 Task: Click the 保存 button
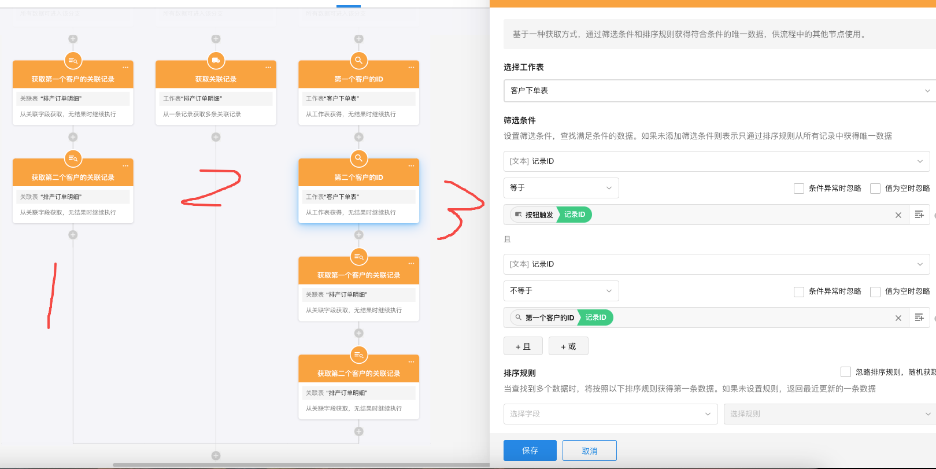[x=530, y=450]
